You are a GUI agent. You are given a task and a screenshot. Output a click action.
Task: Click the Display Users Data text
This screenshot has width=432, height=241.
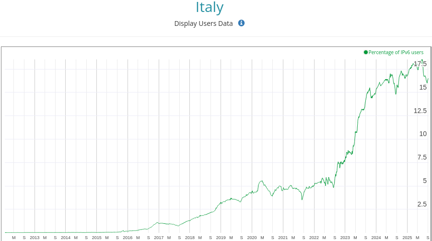(x=203, y=23)
